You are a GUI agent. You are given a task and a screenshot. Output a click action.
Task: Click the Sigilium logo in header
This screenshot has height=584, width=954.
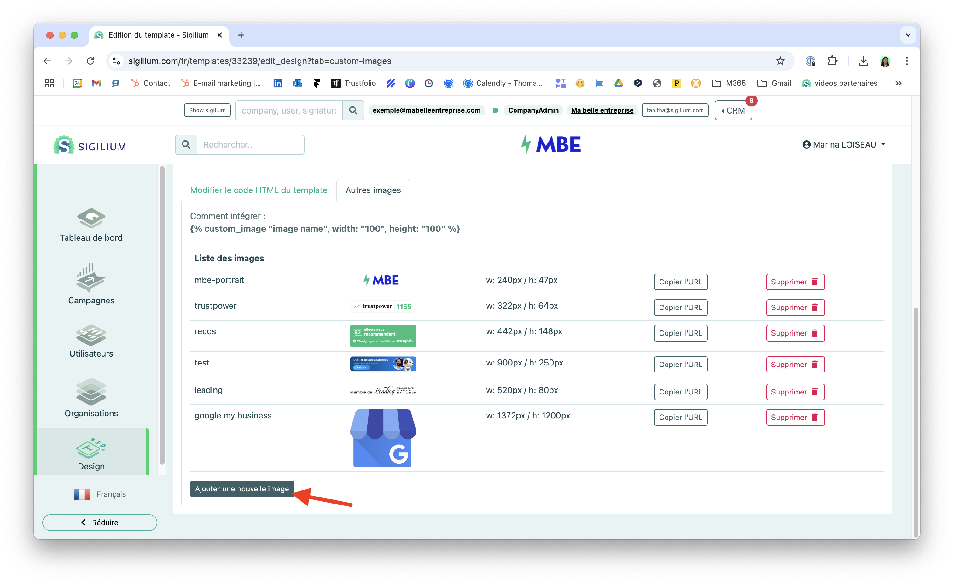(x=90, y=145)
